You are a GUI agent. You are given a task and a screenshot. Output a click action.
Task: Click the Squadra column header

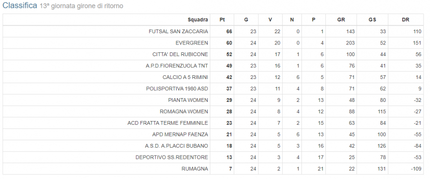point(197,20)
